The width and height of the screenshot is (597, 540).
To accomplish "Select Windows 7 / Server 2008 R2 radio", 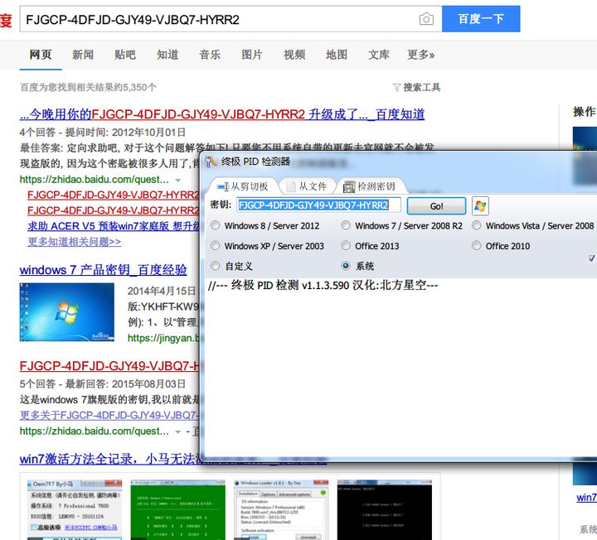I will [x=346, y=225].
